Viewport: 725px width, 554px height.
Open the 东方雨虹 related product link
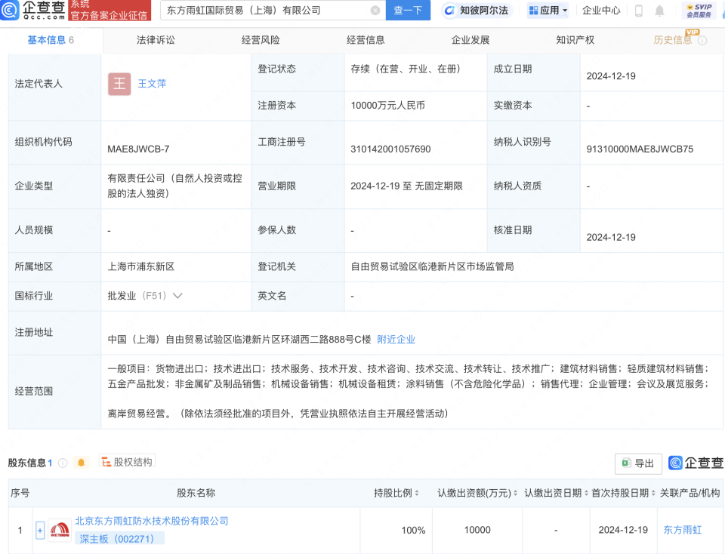683,530
